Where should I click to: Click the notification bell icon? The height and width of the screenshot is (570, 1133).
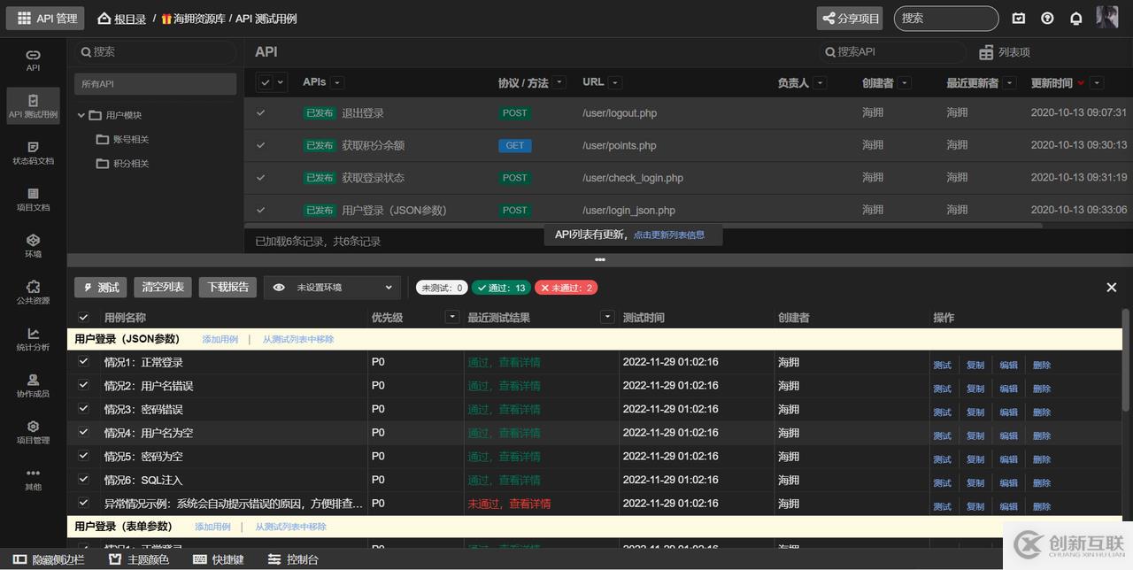(x=1075, y=19)
